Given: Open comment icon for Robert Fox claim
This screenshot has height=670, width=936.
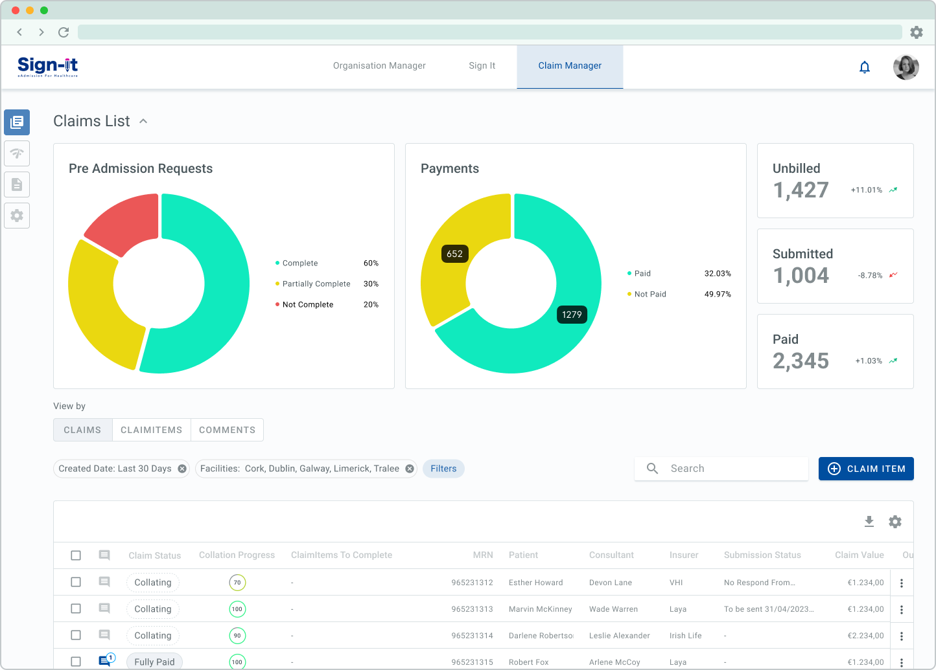Looking at the screenshot, I should click(x=105, y=661).
